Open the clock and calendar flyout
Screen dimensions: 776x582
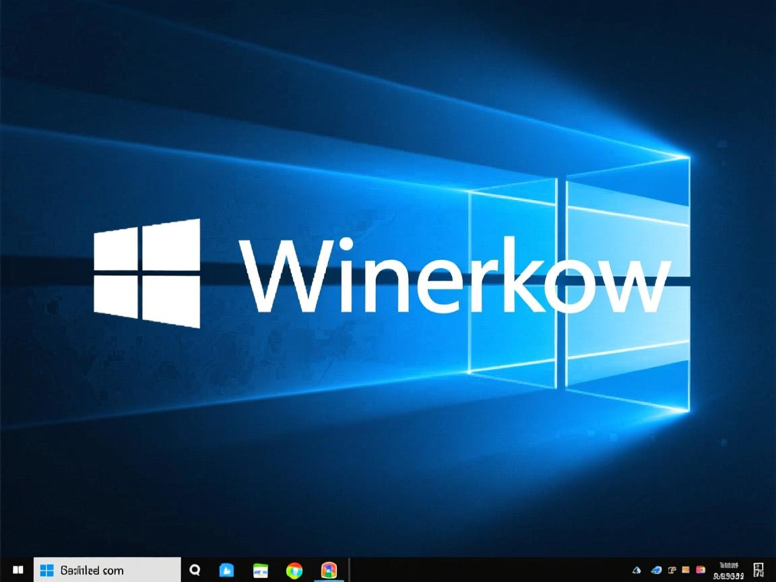[x=730, y=569]
